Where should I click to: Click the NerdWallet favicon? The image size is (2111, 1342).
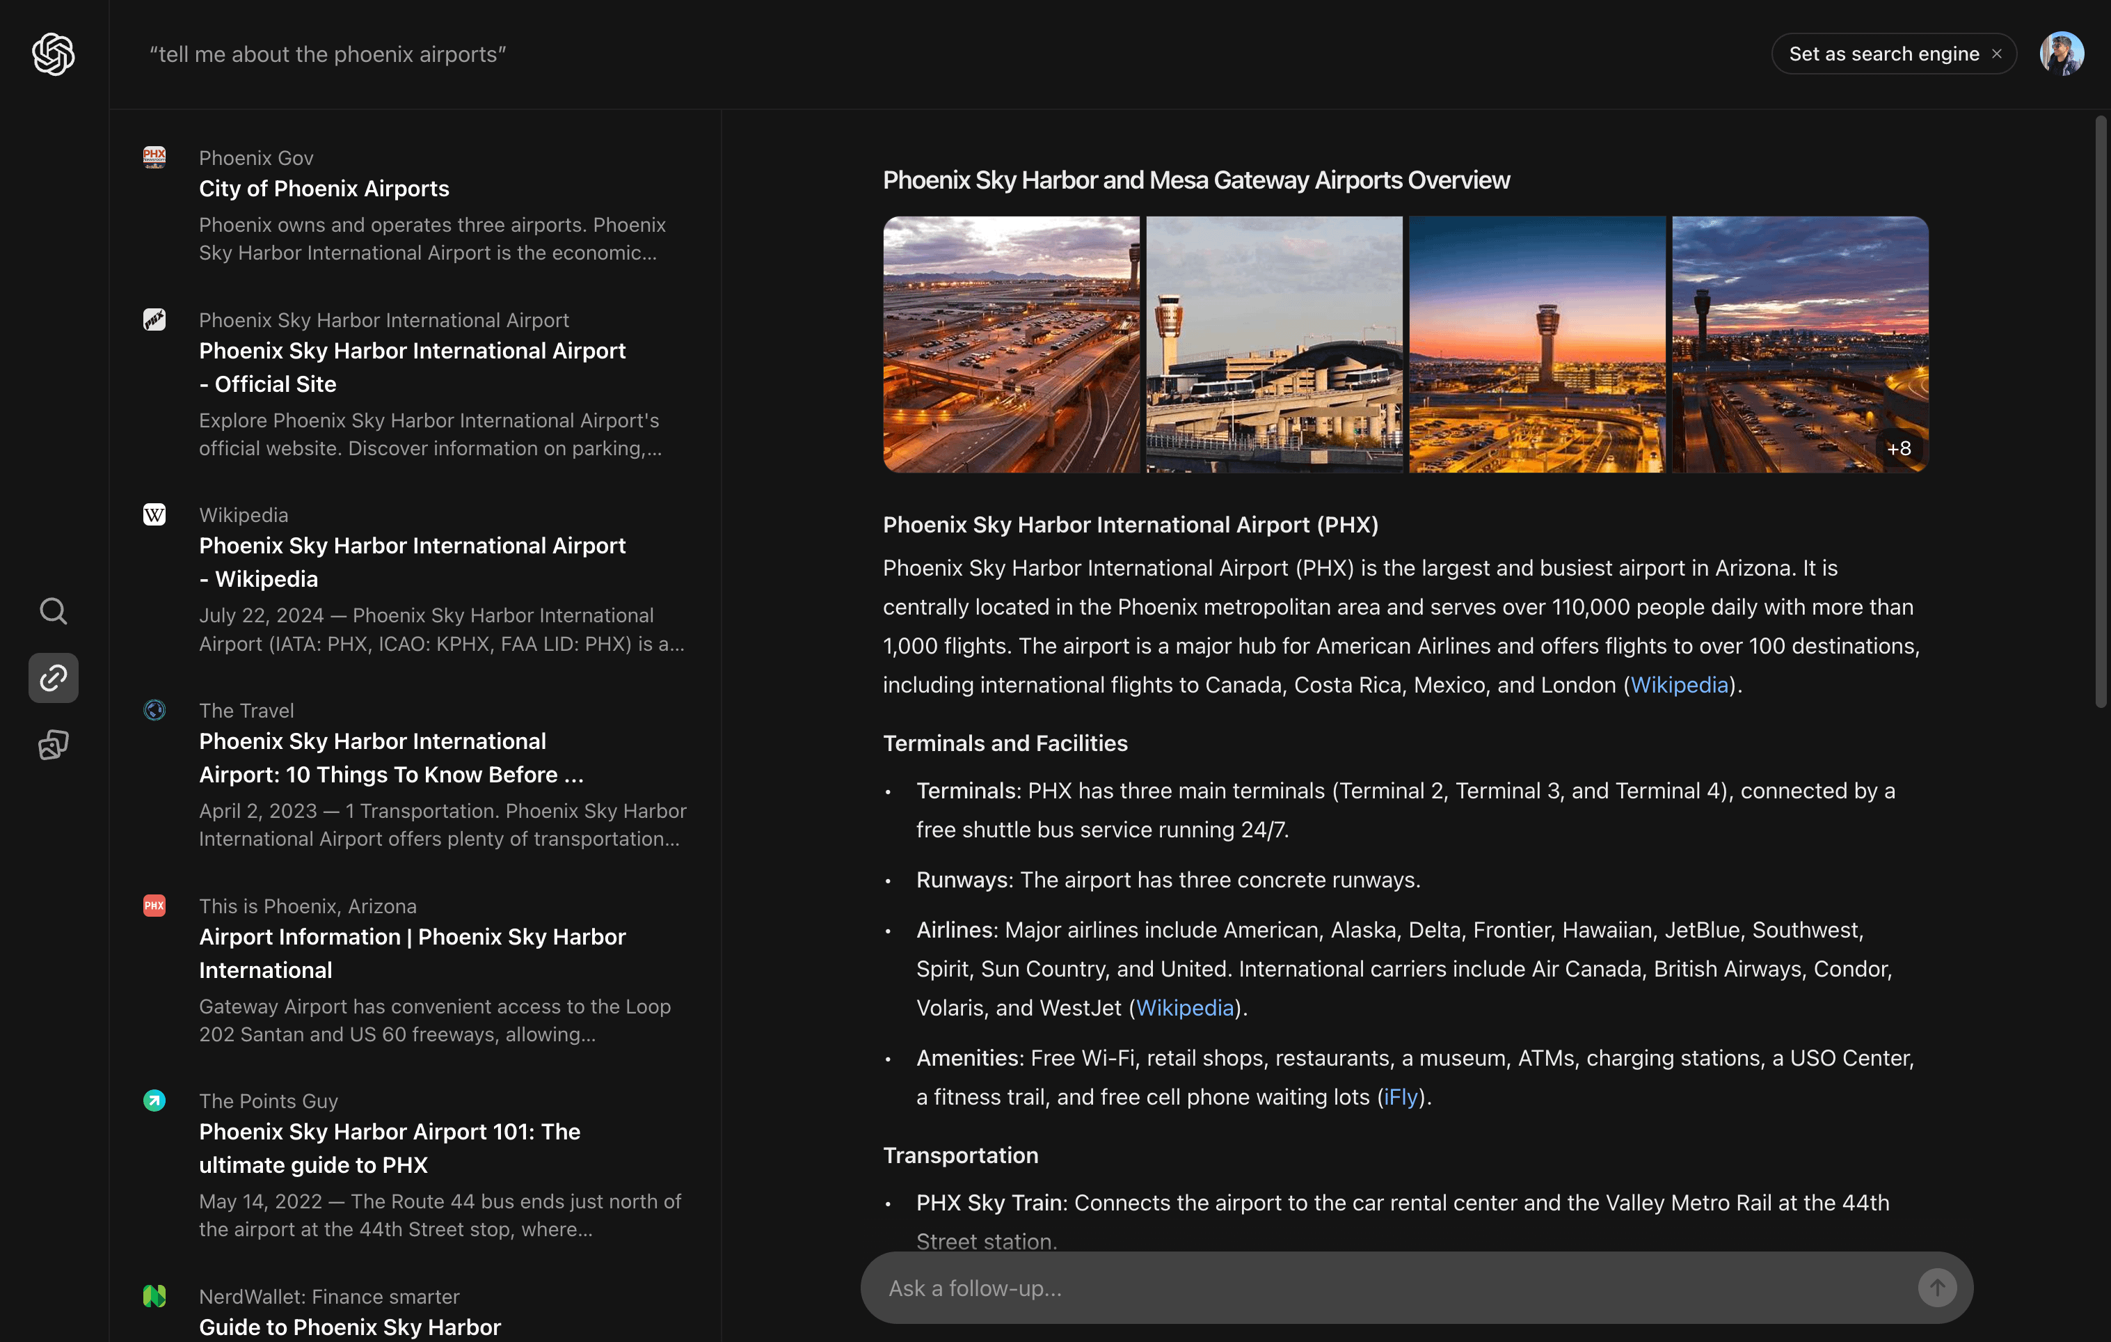click(x=154, y=1295)
